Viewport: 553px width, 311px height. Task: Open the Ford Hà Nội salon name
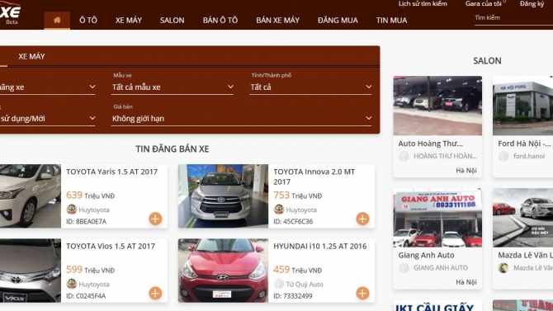coord(524,144)
